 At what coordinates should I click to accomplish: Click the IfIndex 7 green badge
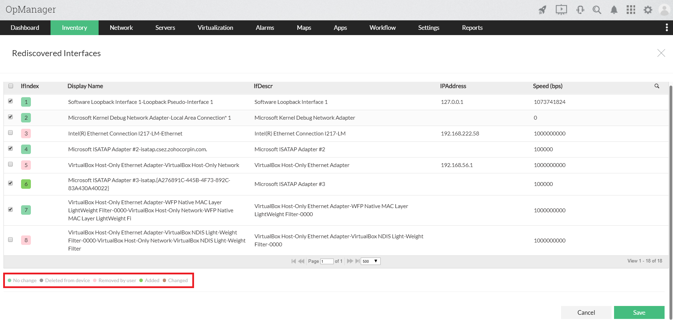click(x=26, y=210)
